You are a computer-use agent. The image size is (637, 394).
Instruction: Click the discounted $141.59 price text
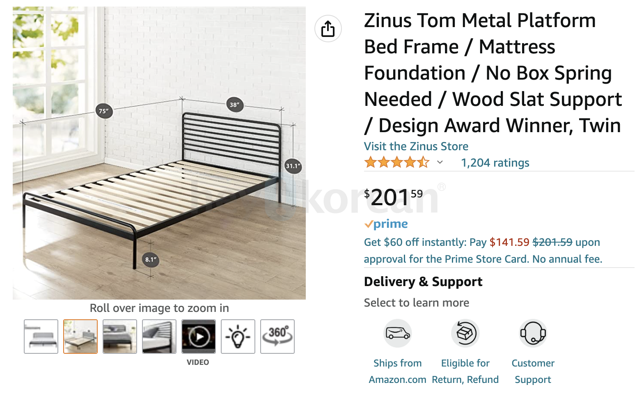[510, 242]
